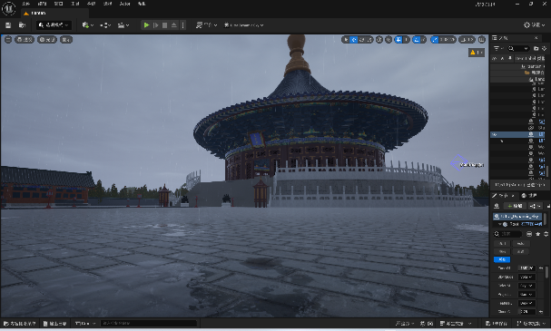Toggle visibility eye of highlighted Outliner row
551x331 pixels.
pyautogui.click(x=494, y=134)
